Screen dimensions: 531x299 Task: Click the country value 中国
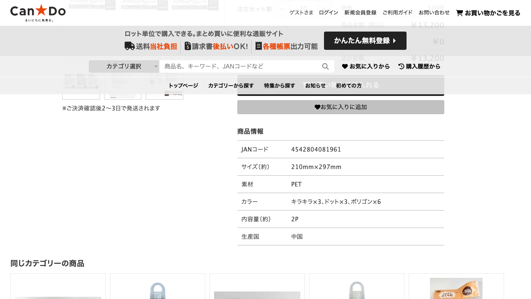pyautogui.click(x=297, y=237)
